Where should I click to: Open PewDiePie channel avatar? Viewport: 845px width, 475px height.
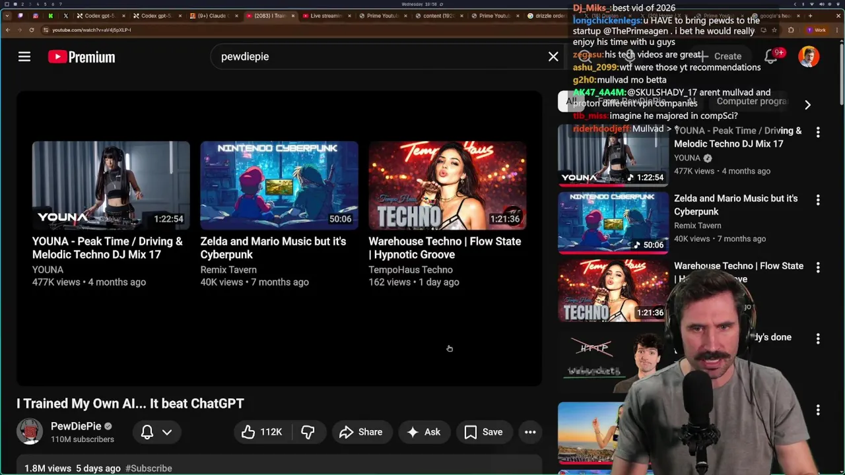[29, 431]
